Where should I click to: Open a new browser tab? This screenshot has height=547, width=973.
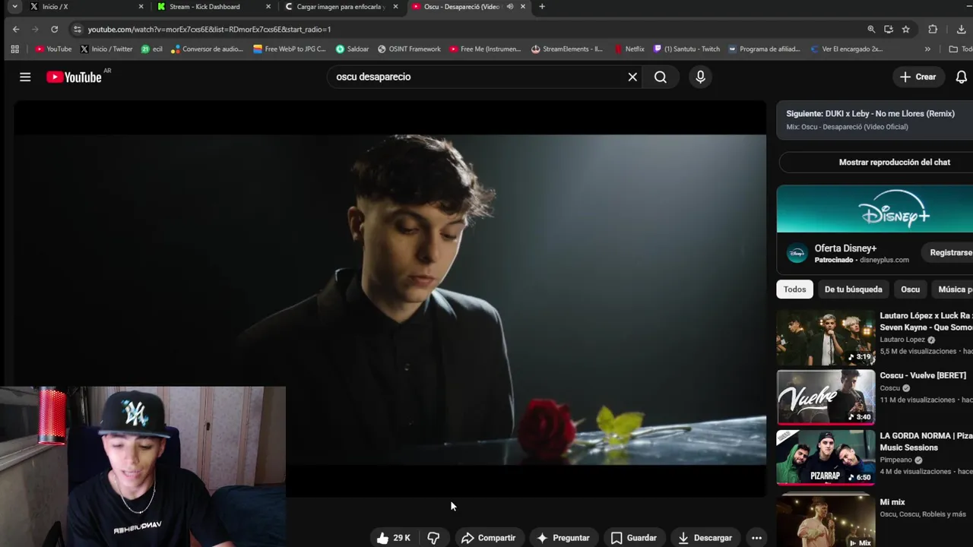click(x=541, y=7)
